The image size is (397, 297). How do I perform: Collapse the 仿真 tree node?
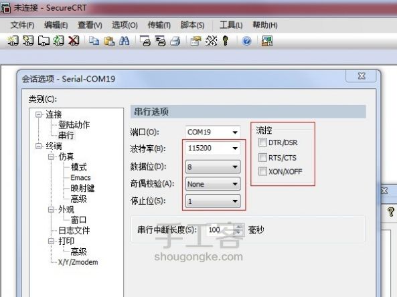point(51,157)
